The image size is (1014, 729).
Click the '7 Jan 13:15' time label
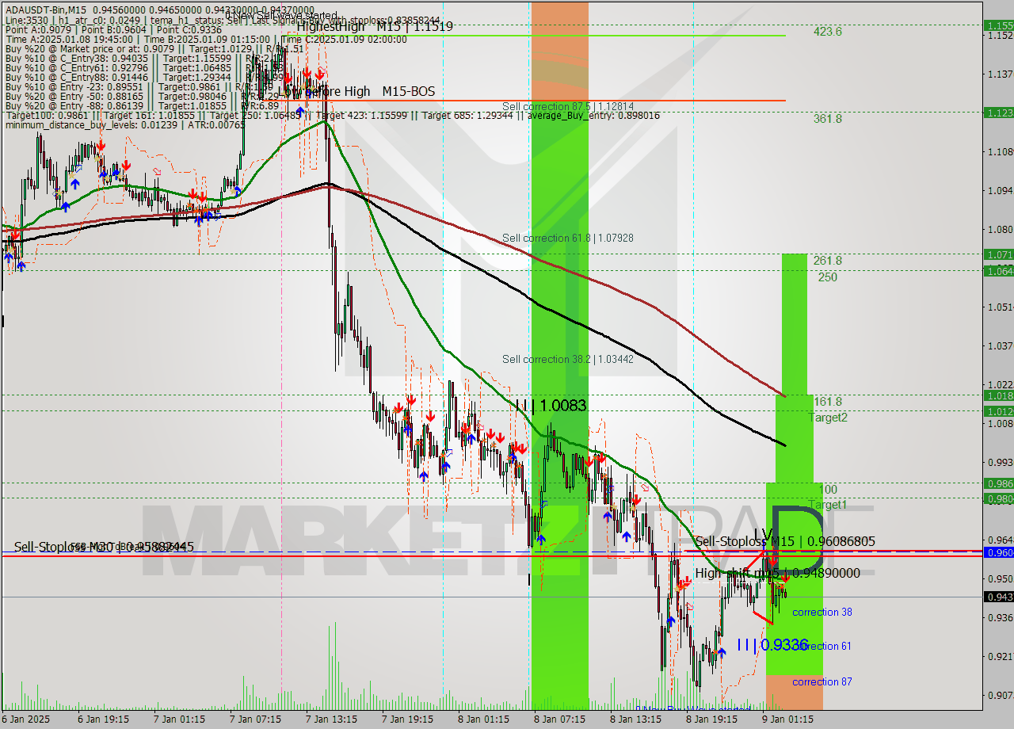coord(331,719)
